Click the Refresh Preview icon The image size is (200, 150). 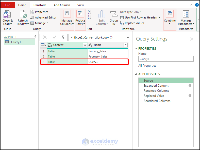[23, 14]
